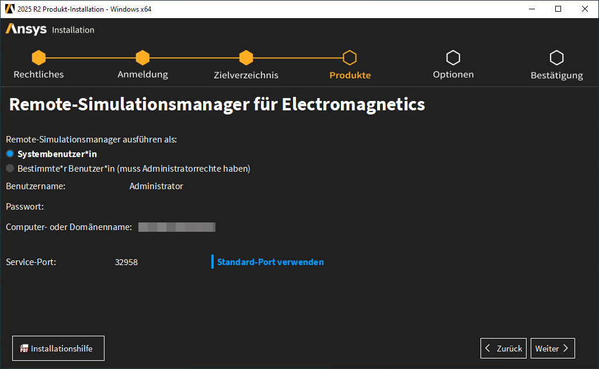This screenshot has width=599, height=369.
Task: Click the Bestätigung step label
Action: click(x=556, y=75)
